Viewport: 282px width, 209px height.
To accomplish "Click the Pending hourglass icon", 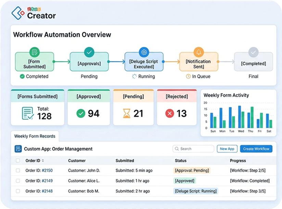I will [x=127, y=113].
